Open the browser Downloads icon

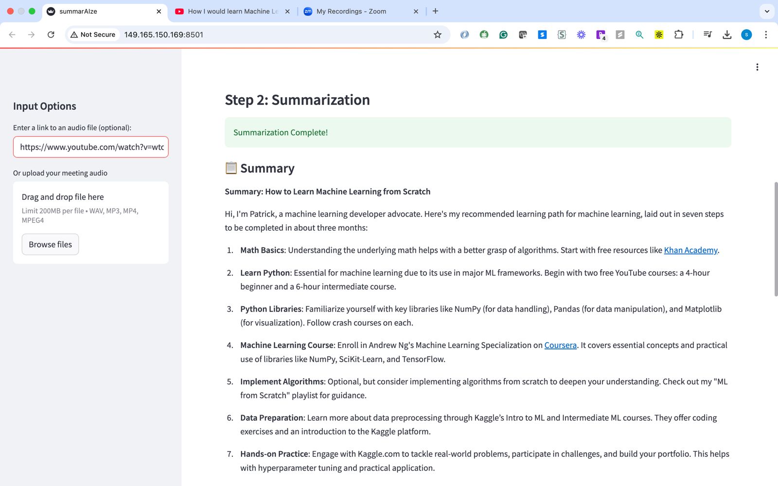pyautogui.click(x=727, y=35)
